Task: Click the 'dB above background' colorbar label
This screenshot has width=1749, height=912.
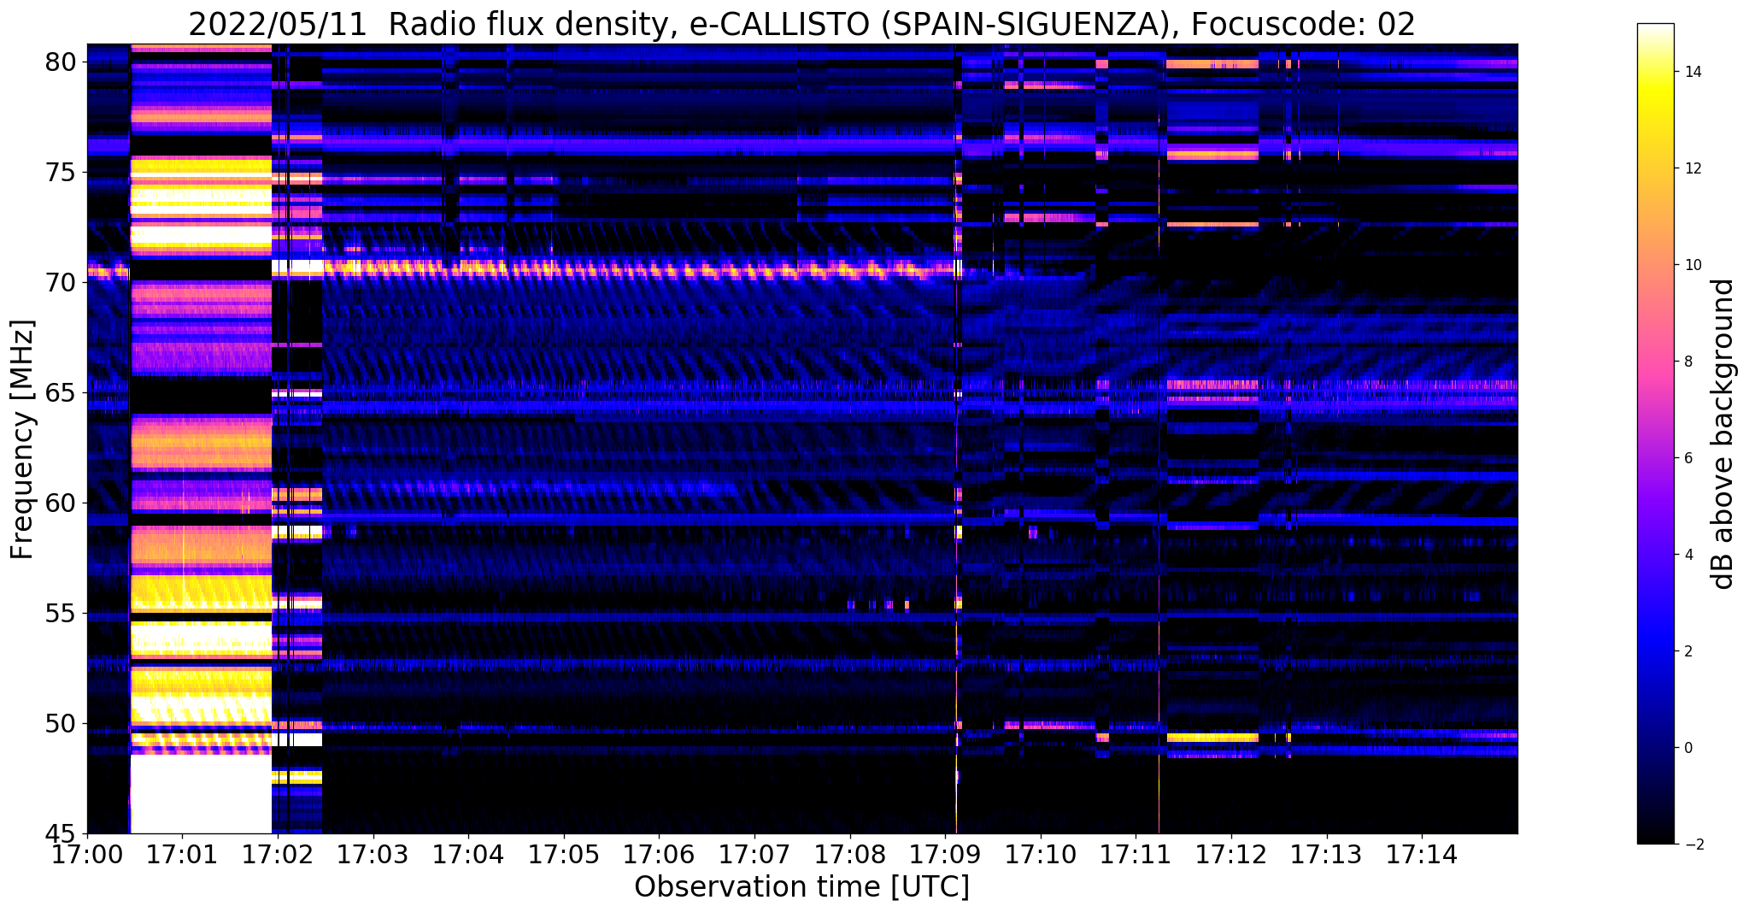Action: coord(1723,434)
